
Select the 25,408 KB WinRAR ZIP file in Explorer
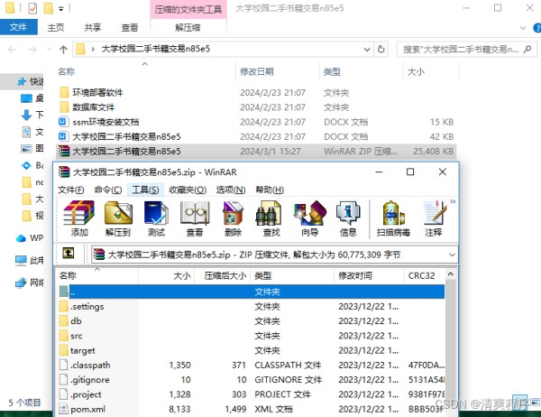[256, 152]
